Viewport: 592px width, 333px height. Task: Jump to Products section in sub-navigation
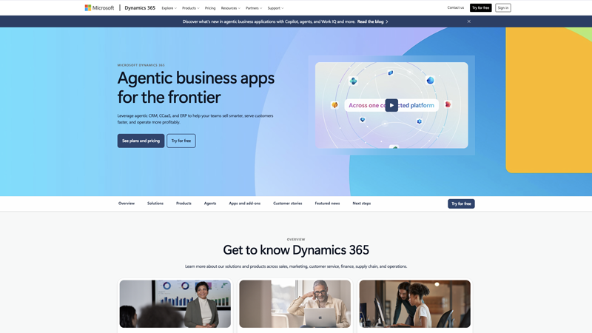click(184, 203)
